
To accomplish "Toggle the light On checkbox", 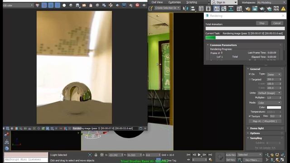I will (x=250, y=74).
